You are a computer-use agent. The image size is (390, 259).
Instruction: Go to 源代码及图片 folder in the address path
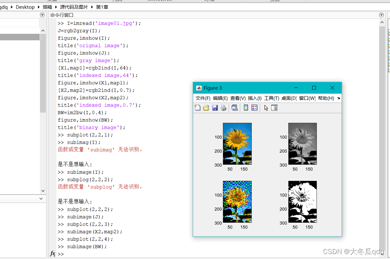74,7
